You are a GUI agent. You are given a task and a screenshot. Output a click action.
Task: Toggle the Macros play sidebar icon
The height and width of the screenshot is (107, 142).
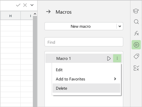tap(136, 45)
